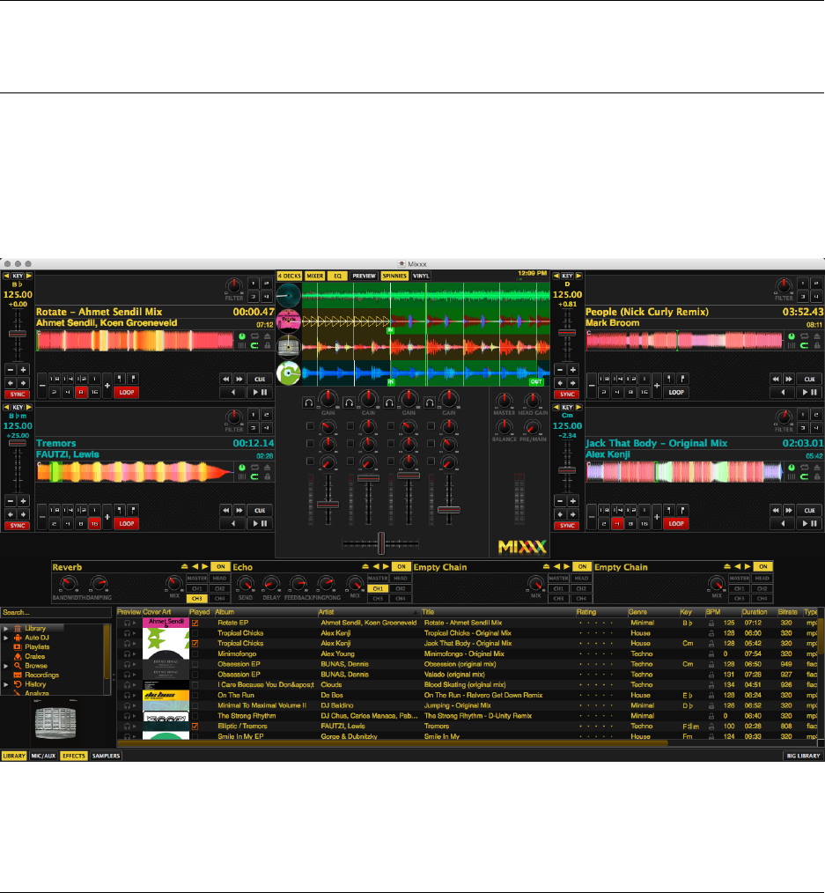Lower key on Tremors deck

pos(6,408)
